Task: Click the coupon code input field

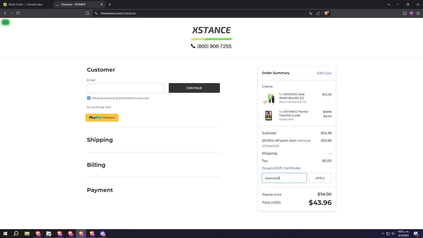Action: click(284, 178)
